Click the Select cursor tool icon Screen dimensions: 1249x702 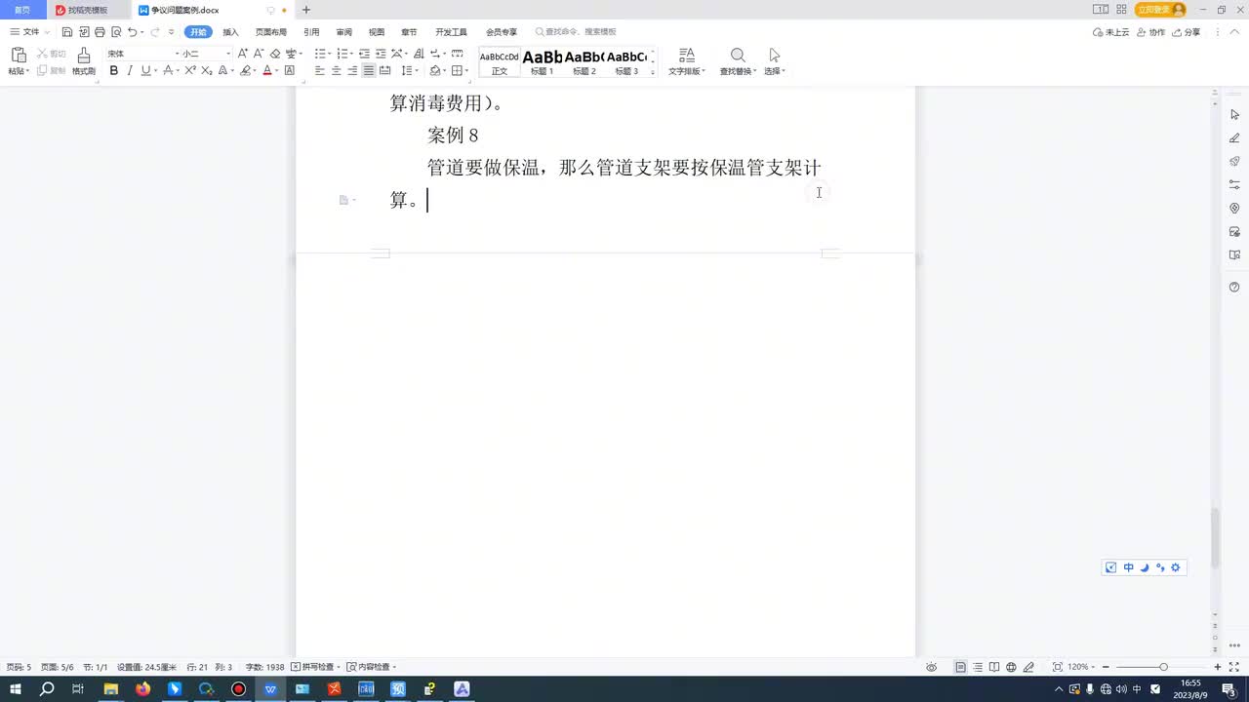coord(775,55)
